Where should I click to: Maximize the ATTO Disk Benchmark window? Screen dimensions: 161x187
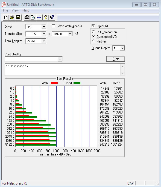(145, 5)
